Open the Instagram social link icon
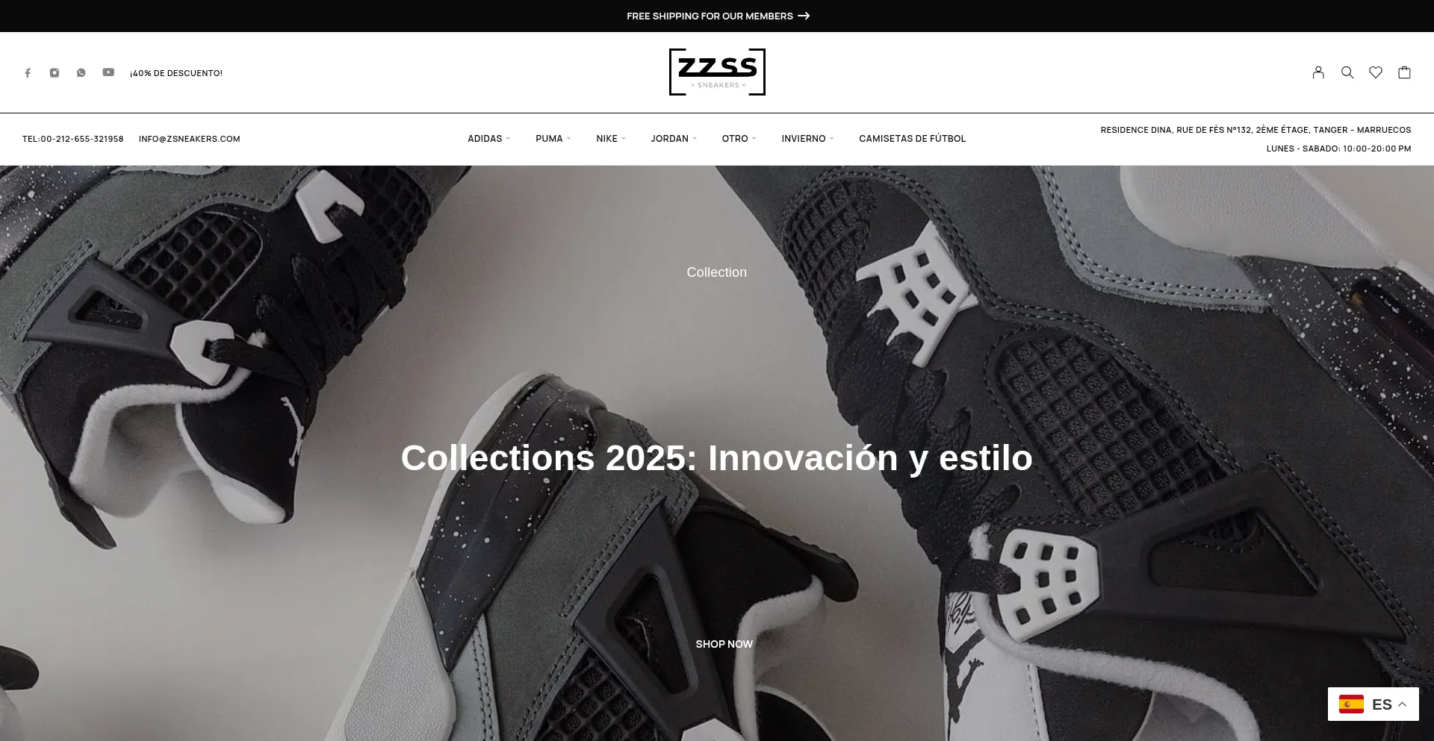This screenshot has height=741, width=1434. (x=55, y=73)
